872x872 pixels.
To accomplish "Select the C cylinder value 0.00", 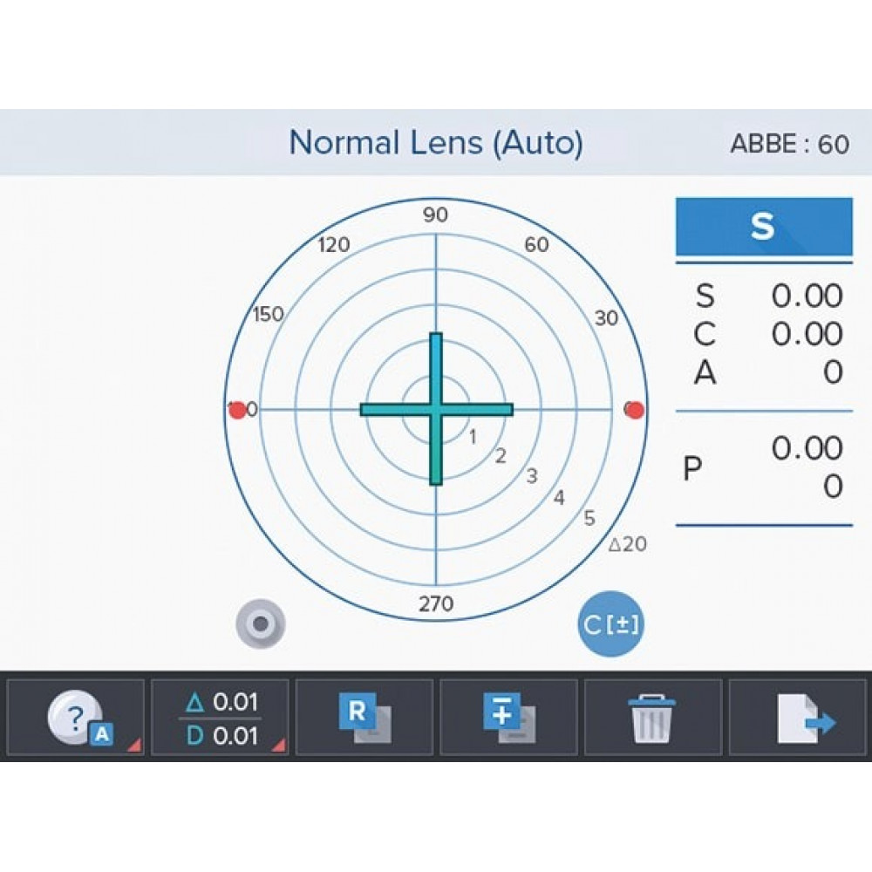I will pos(807,334).
